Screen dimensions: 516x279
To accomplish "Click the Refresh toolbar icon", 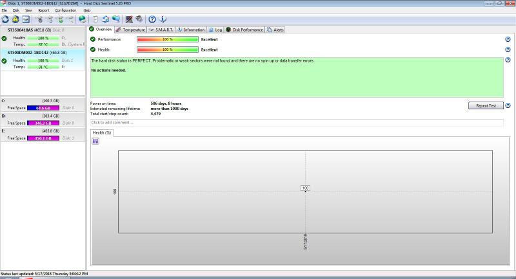I will 5,19.
